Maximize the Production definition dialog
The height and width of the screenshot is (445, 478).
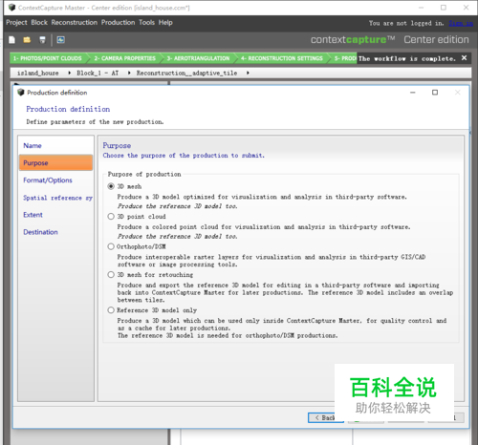click(435, 93)
